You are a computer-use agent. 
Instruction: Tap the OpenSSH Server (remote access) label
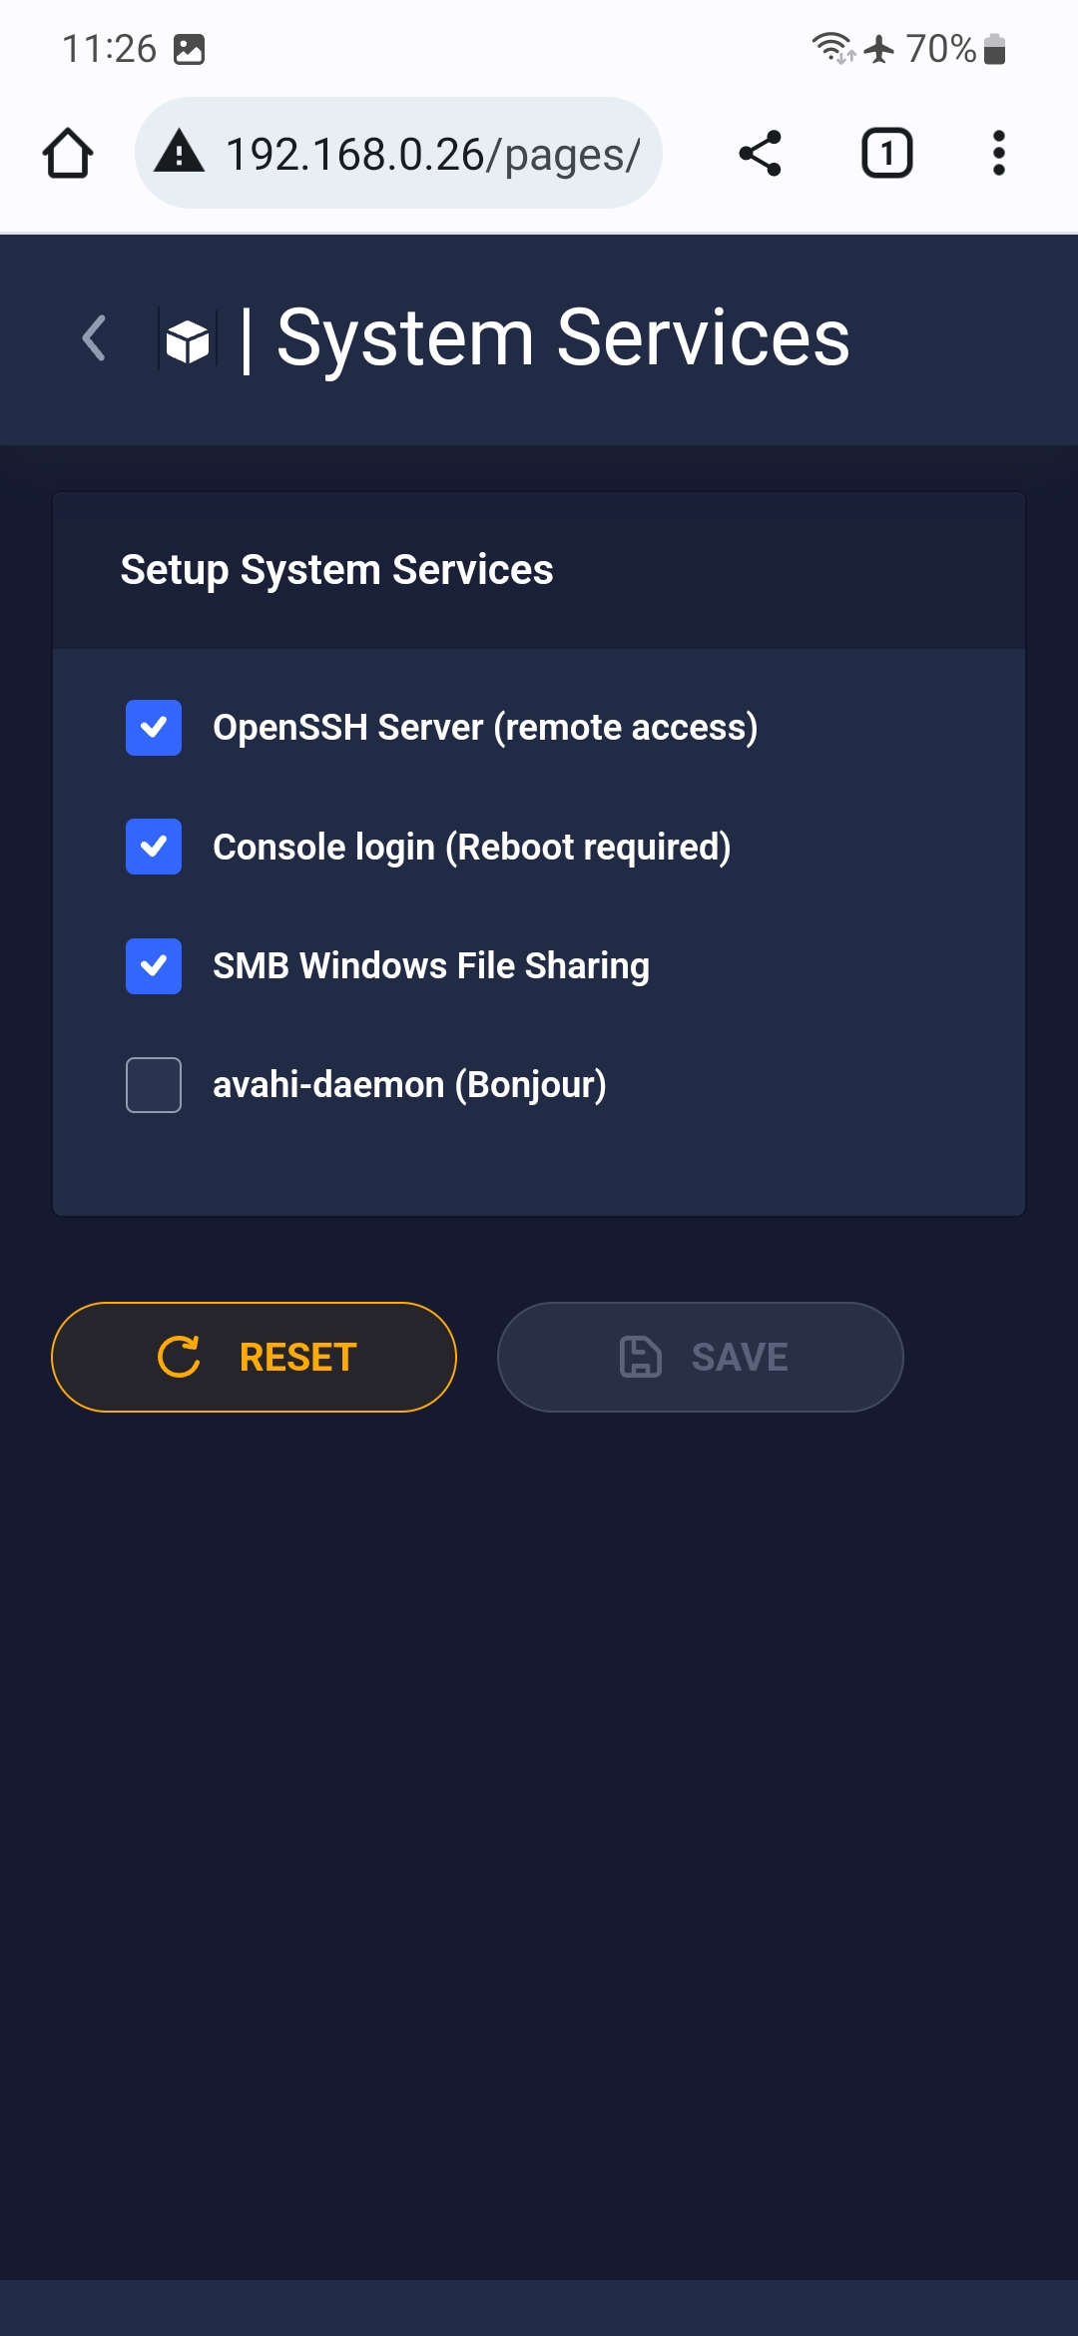(485, 728)
